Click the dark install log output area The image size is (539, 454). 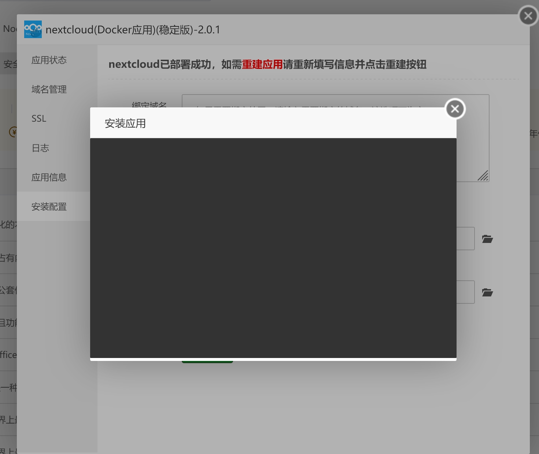(x=273, y=248)
